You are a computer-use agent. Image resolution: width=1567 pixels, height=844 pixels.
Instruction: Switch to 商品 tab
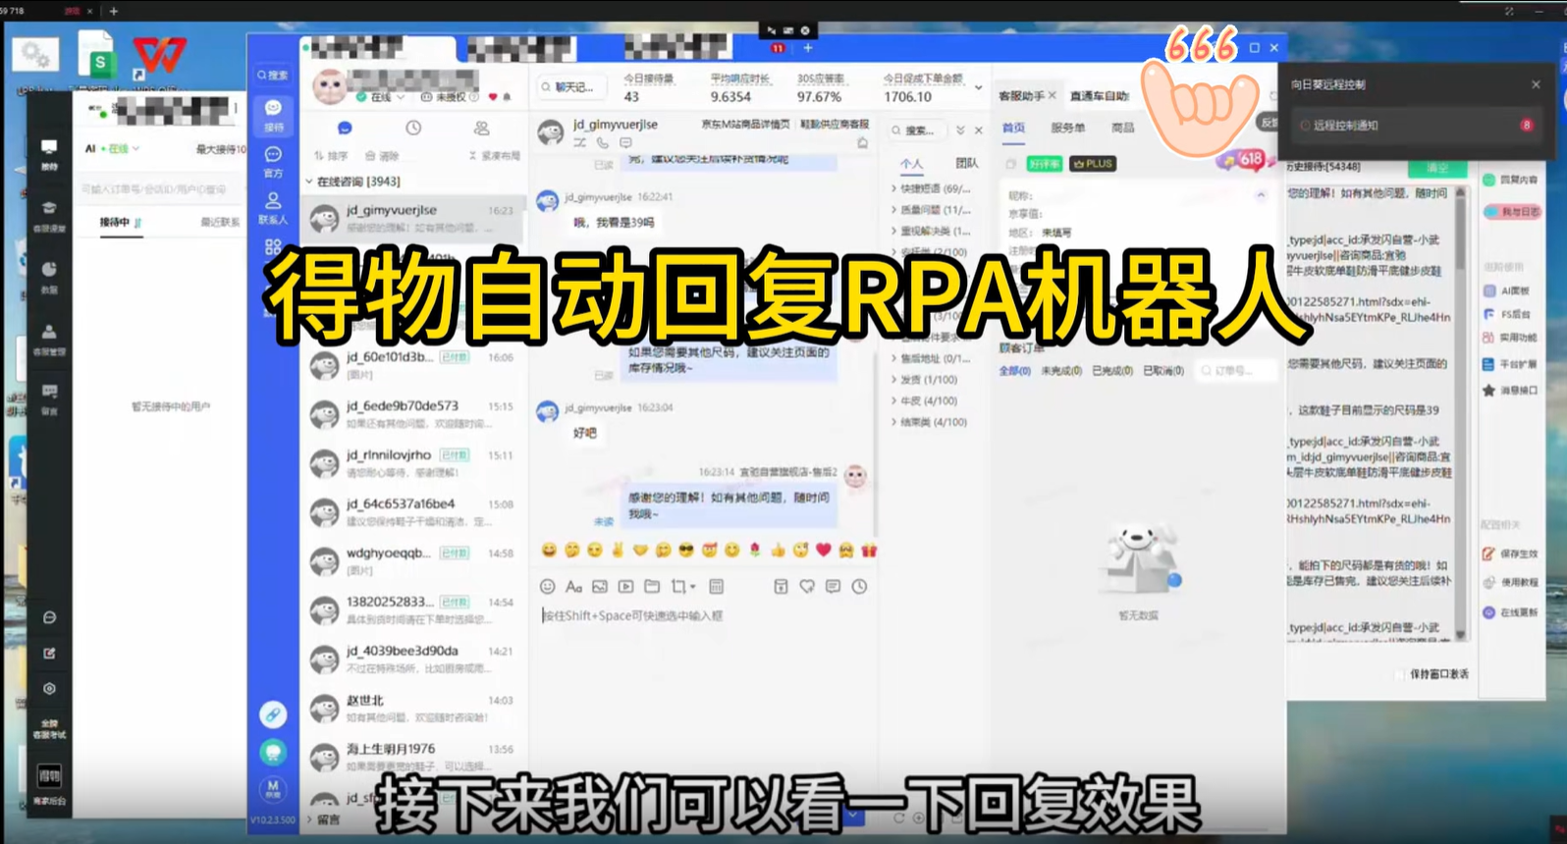click(1122, 129)
